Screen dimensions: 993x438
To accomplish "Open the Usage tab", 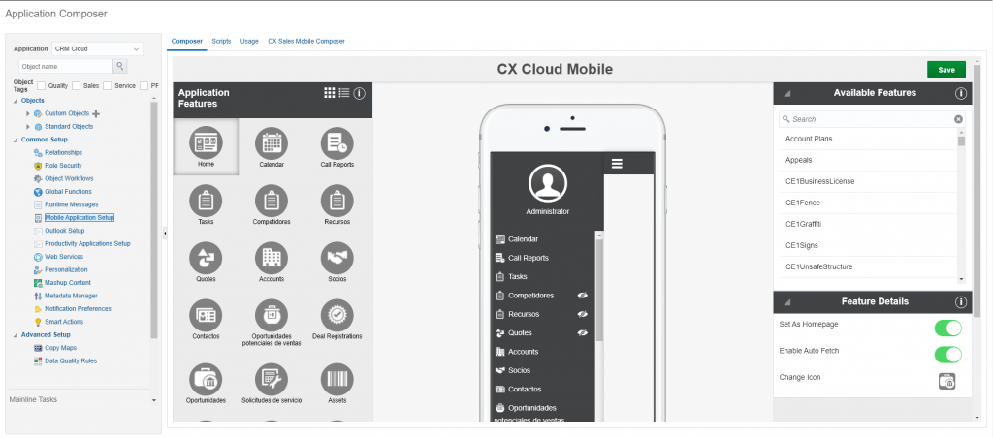I will coord(249,41).
